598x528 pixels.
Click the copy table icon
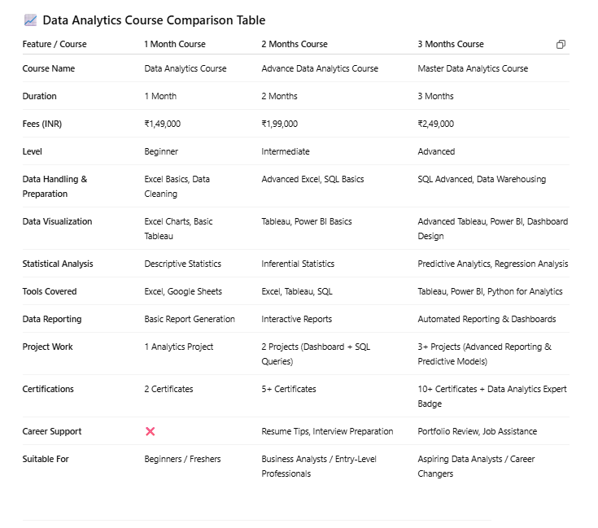tap(561, 45)
